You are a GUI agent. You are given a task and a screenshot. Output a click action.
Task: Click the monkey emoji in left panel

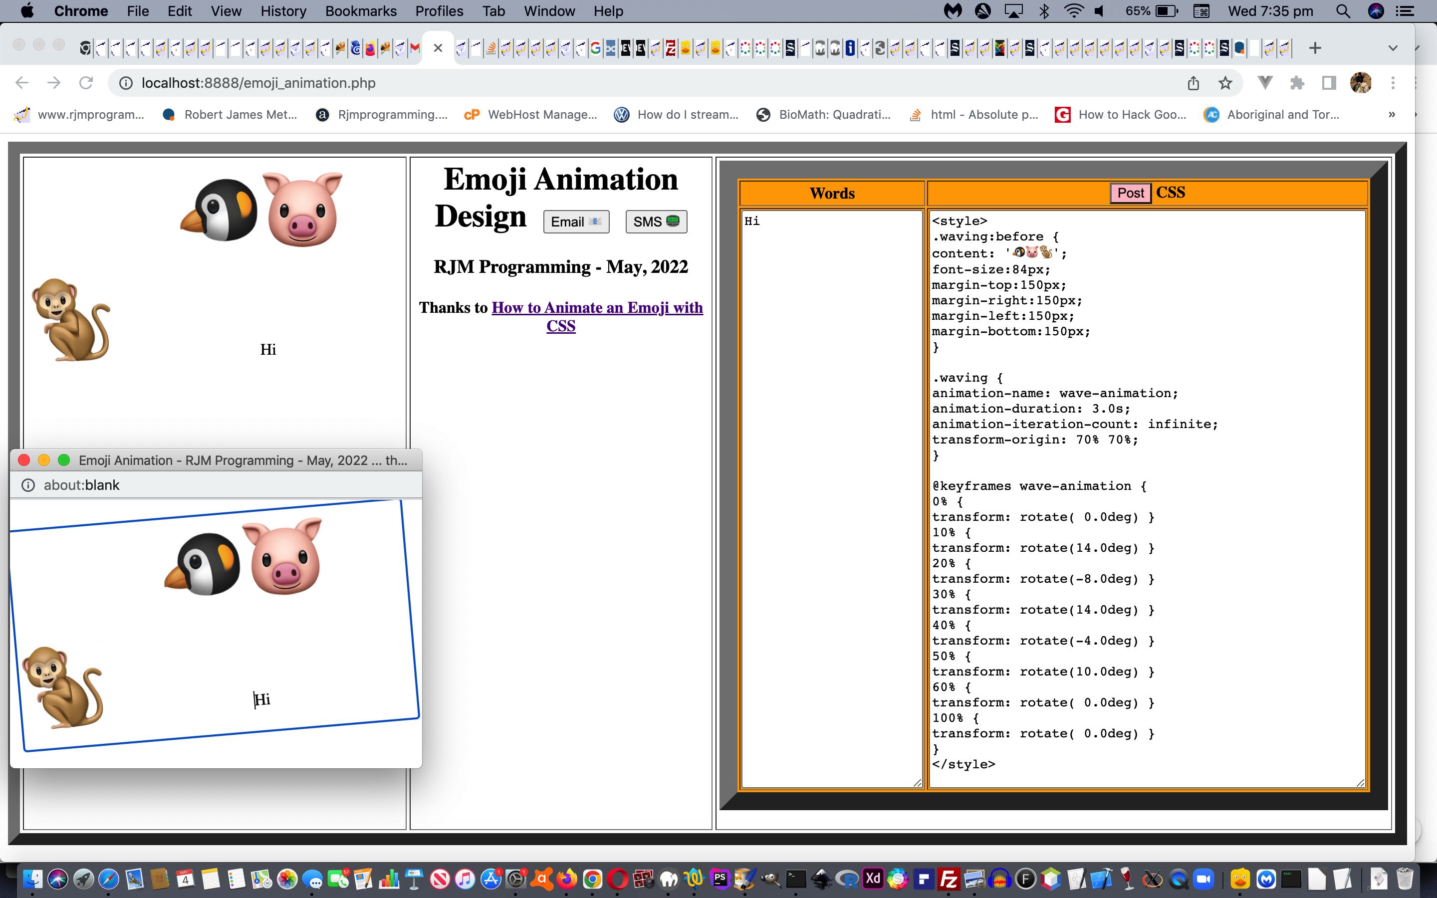(71, 319)
